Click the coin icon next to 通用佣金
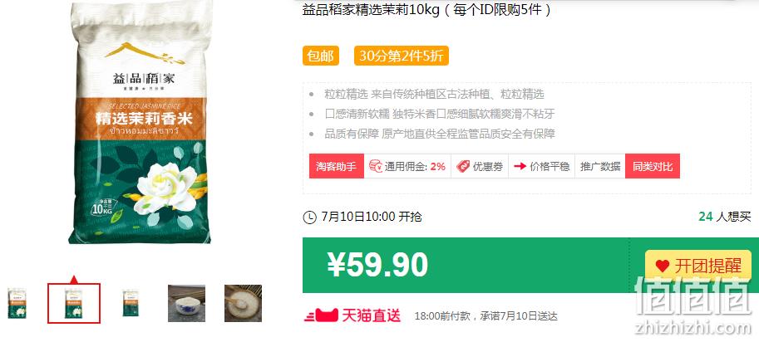This screenshot has width=759, height=342. click(376, 166)
